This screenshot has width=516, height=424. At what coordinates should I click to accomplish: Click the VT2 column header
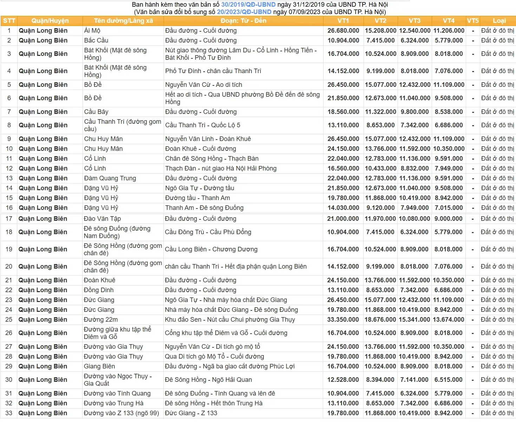point(380,21)
